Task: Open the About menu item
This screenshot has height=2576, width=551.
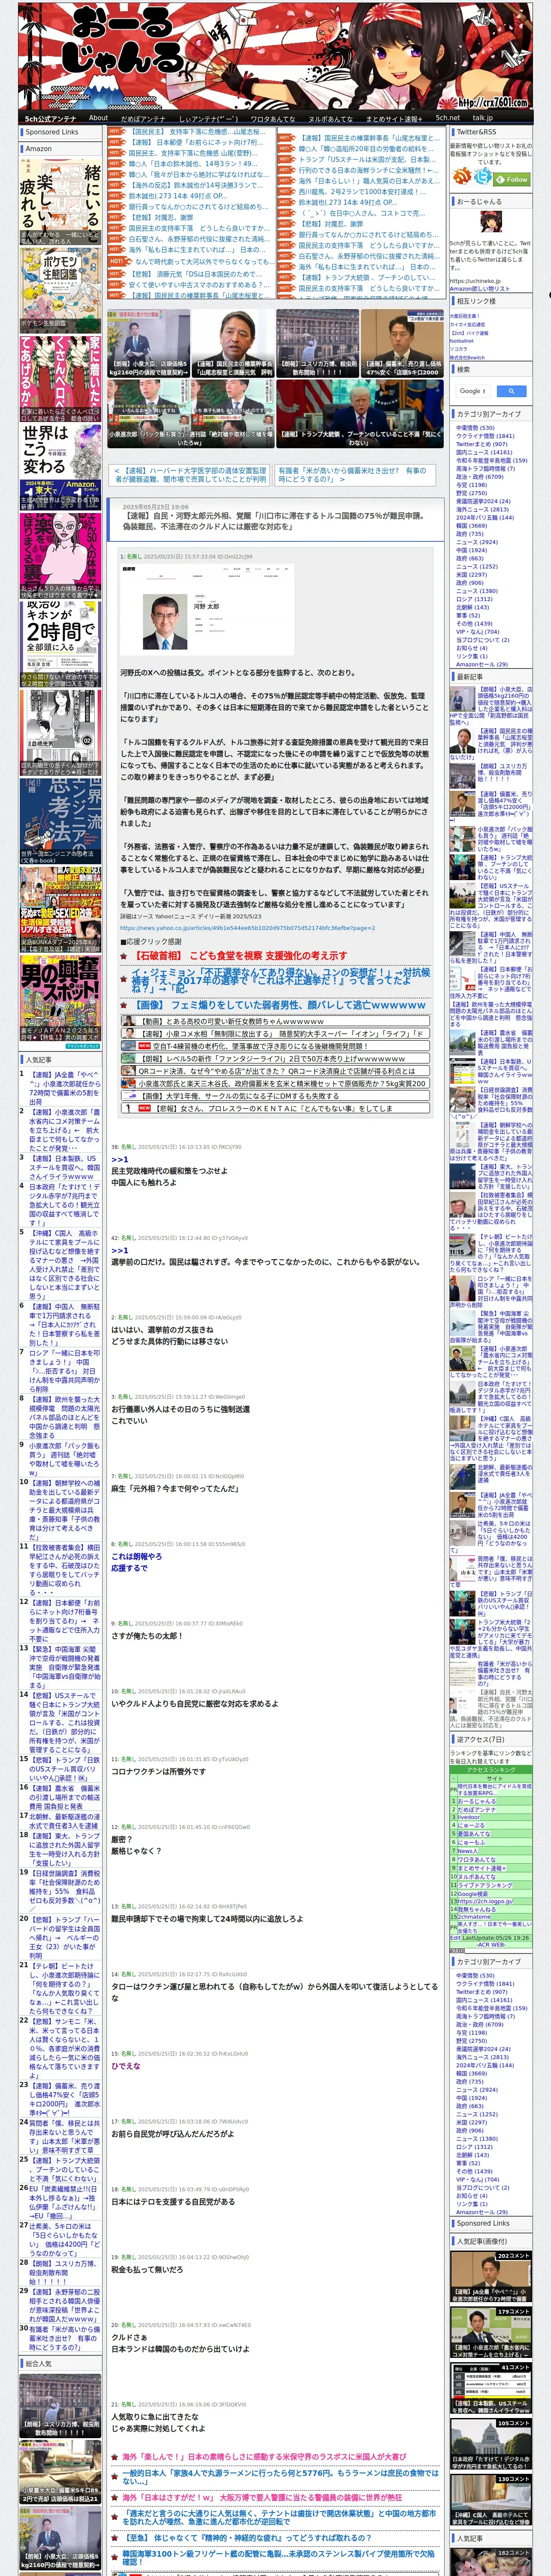Action: [x=98, y=118]
